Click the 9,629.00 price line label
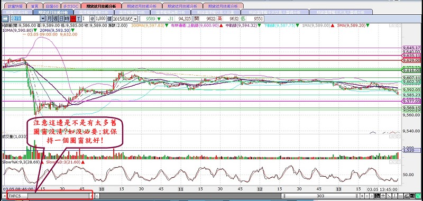Viewport: 423px width, 201px height. [x=411, y=60]
